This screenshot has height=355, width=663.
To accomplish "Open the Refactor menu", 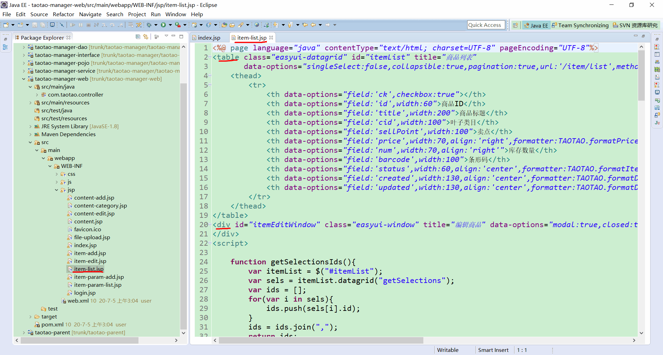I will [64, 14].
